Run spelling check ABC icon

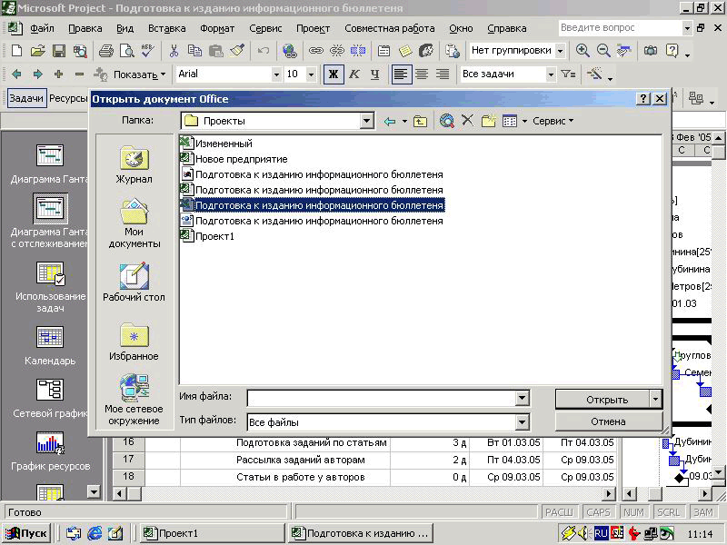click(148, 51)
